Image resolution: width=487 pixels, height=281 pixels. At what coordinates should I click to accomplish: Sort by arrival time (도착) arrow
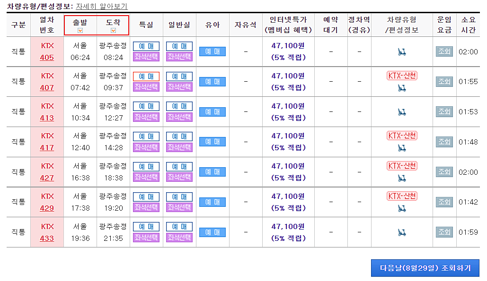pos(114,30)
